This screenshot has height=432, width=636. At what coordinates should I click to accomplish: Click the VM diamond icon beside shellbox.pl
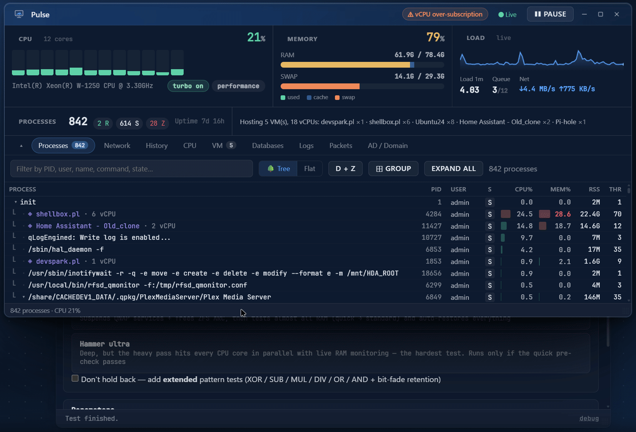(30, 214)
